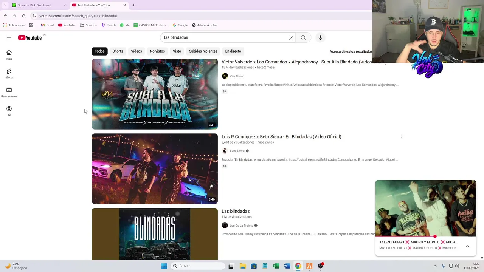The height and width of the screenshot is (272, 484).
Task: Select the Shorts filter chip
Action: pyautogui.click(x=118, y=51)
